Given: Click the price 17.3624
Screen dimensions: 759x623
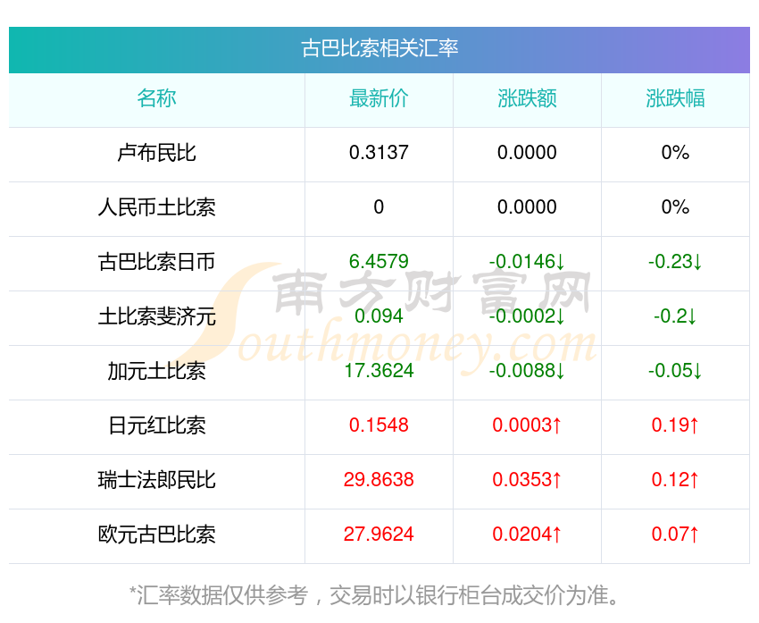Looking at the screenshot, I should pyautogui.click(x=379, y=371).
